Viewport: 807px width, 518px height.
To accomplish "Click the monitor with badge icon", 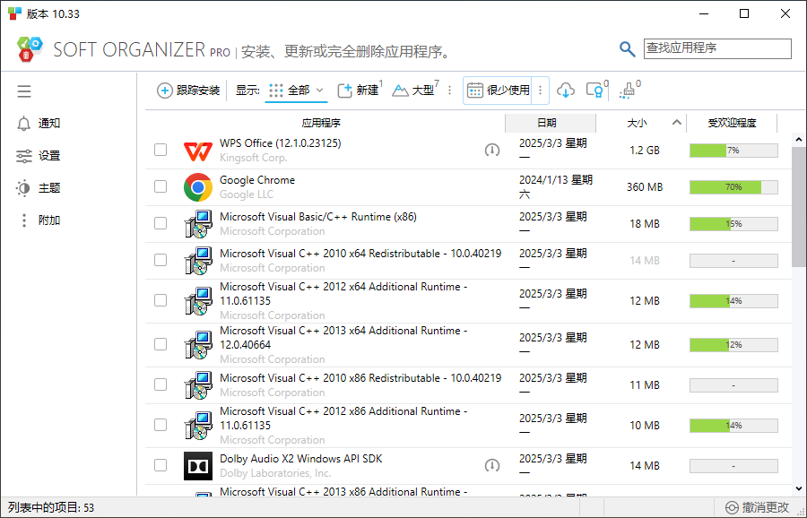I will tap(596, 91).
